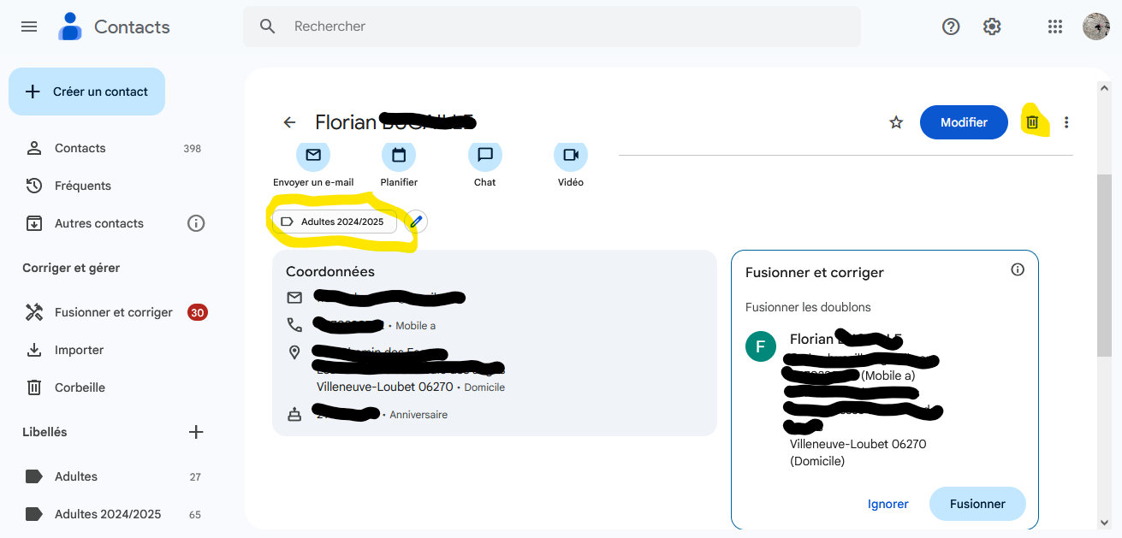This screenshot has height=538, width=1122.
Task: Open the three-dot more actions menu
Action: [x=1066, y=122]
